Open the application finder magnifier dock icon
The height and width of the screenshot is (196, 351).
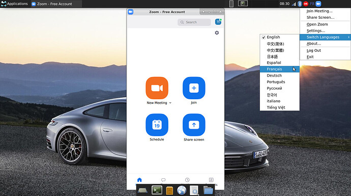click(x=194, y=190)
